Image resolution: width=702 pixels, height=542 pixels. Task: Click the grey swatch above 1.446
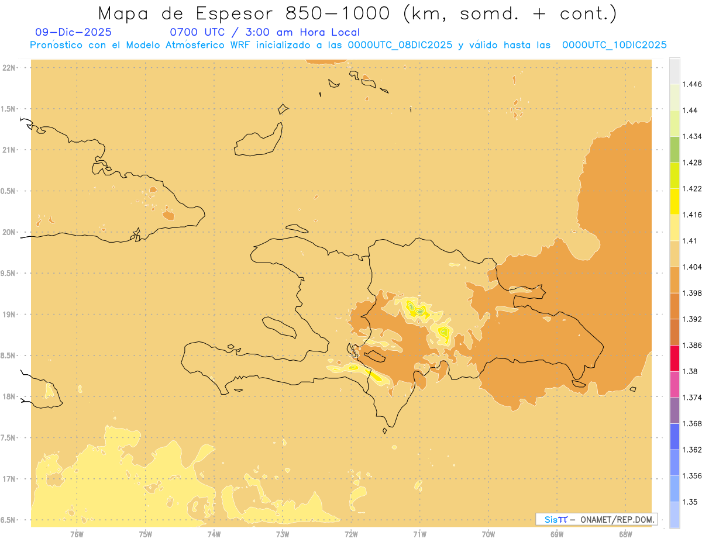tap(675, 71)
